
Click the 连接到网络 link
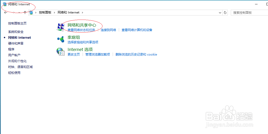tap(108, 30)
